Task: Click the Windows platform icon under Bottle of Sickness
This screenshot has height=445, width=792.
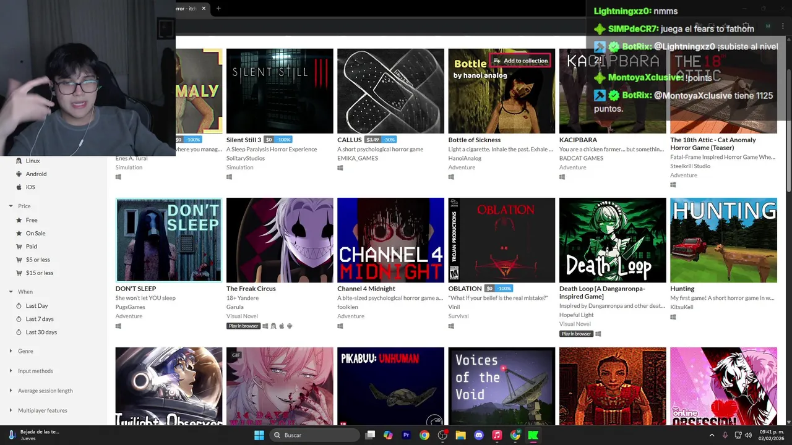Action: coord(451,177)
